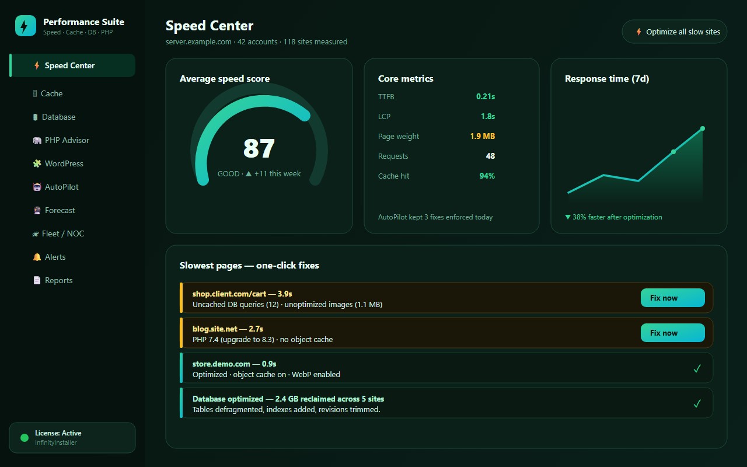This screenshot has width=747, height=467.
Task: Click "38% faster after optimization" text
Action: [614, 217]
